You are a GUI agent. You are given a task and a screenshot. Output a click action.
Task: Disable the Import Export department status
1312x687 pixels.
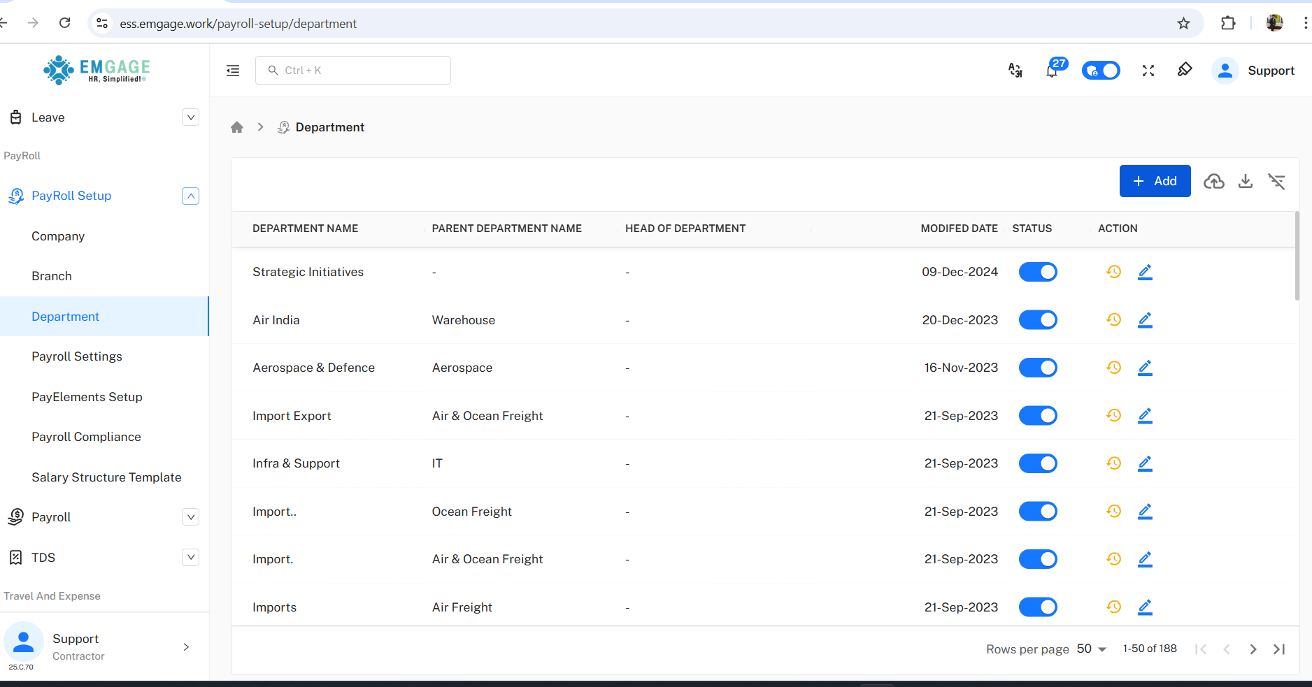1038,416
